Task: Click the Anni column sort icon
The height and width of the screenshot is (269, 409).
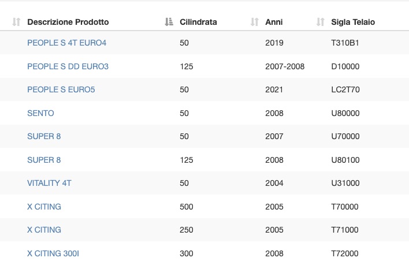Action: (254, 22)
